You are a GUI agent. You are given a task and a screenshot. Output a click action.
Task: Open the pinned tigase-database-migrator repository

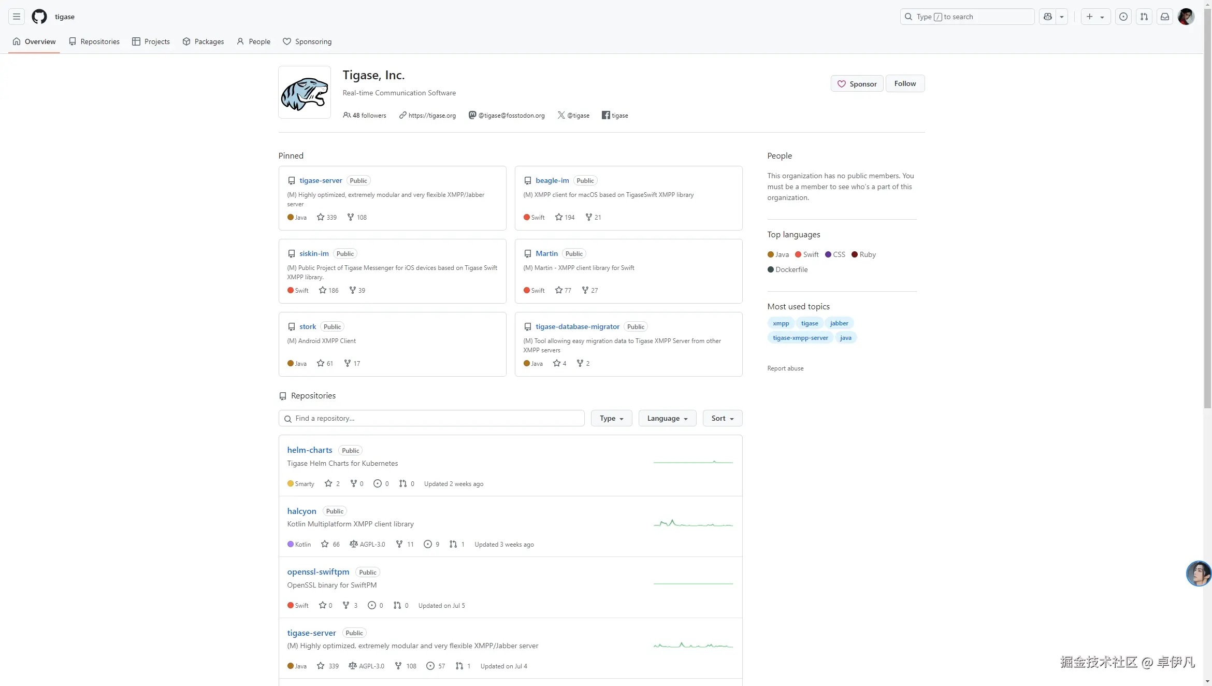pyautogui.click(x=578, y=326)
